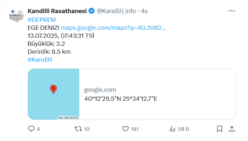Click the Kandilli Rasathanesi display name

pos(57,11)
